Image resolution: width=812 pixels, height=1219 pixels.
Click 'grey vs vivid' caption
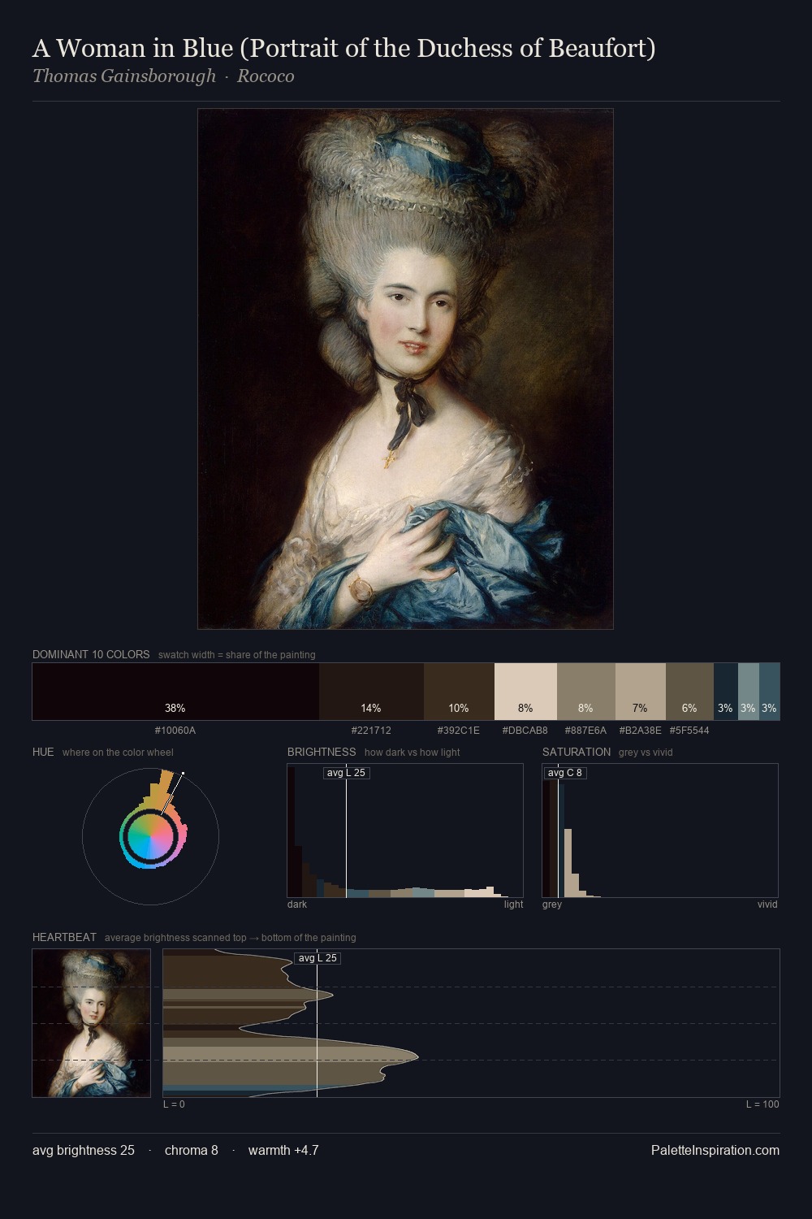coord(646,752)
